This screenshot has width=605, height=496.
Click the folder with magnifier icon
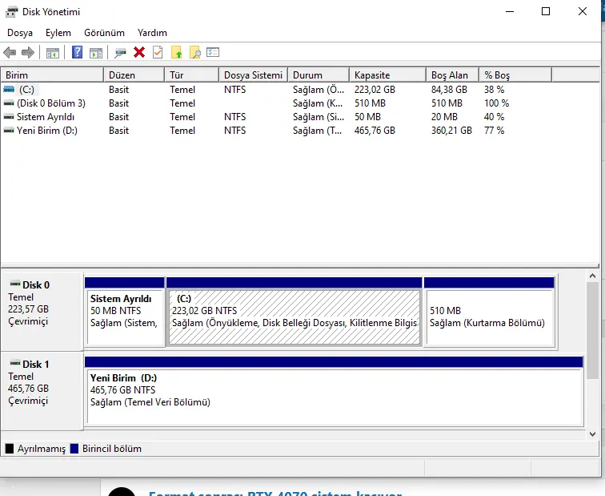(x=195, y=52)
